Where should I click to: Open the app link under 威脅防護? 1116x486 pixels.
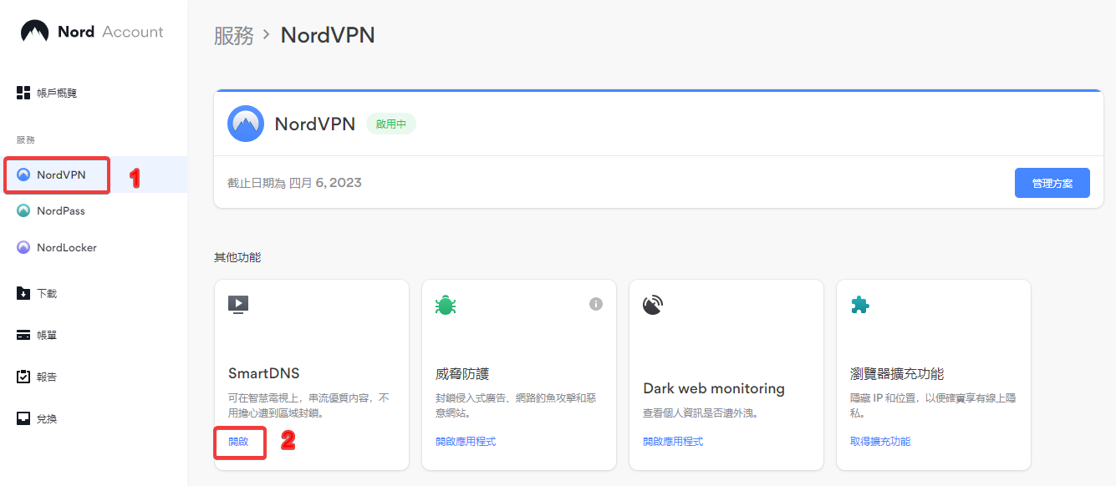[466, 441]
